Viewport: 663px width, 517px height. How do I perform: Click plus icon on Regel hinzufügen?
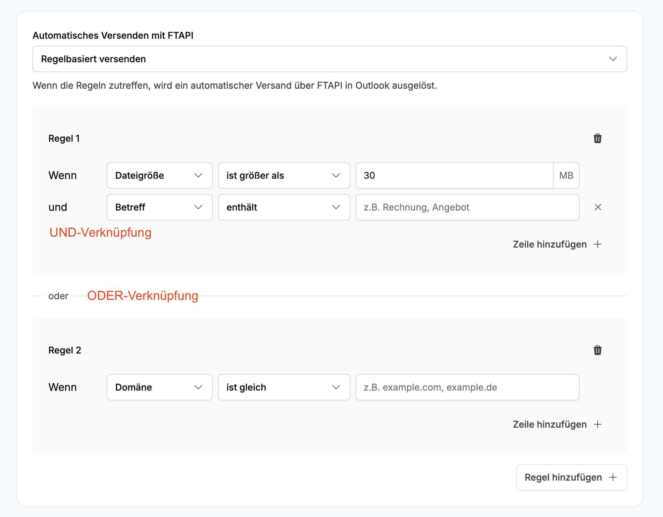613,477
